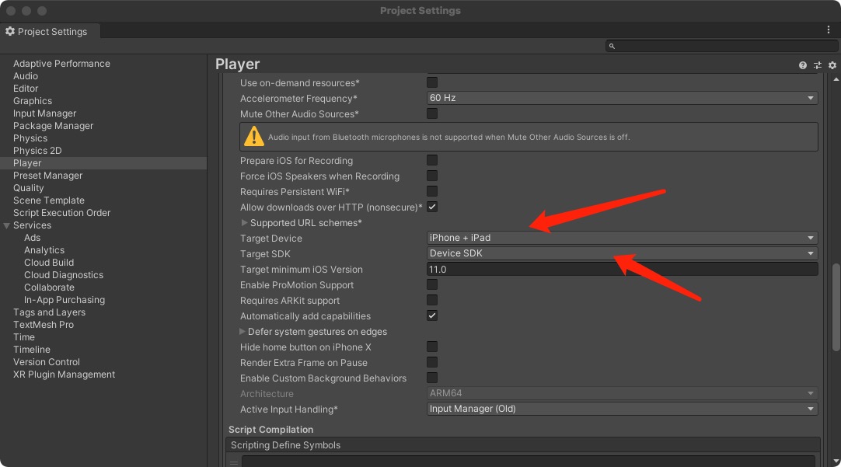This screenshot has width=841, height=467.
Task: Expand Defer system gestures on edges
Action: tap(243, 331)
